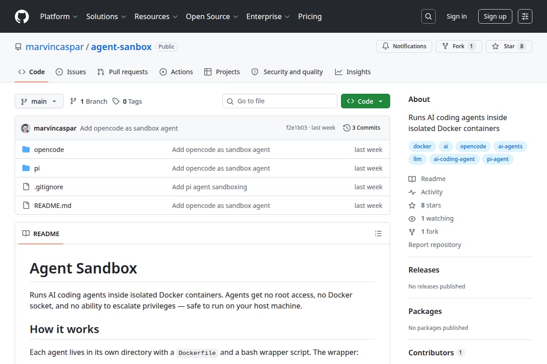Image resolution: width=547 pixels, height=364 pixels.
Task: Click the llm topic tag
Action: (x=418, y=159)
